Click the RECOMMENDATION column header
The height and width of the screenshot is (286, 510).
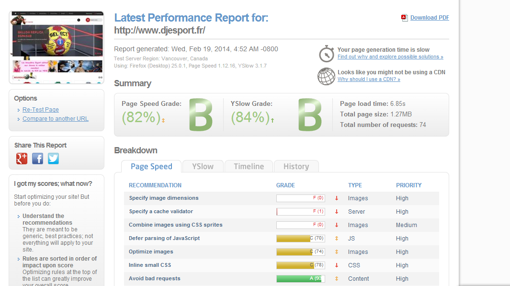155,185
